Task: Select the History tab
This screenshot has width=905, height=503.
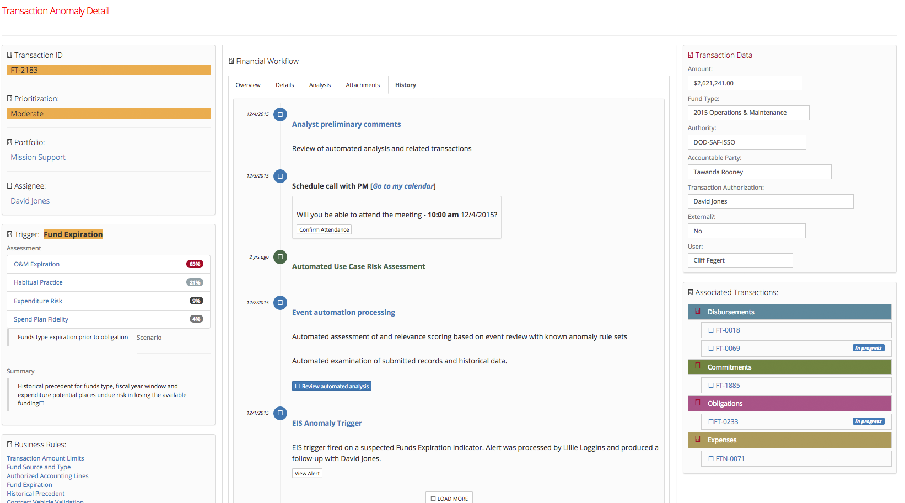Action: pos(406,85)
